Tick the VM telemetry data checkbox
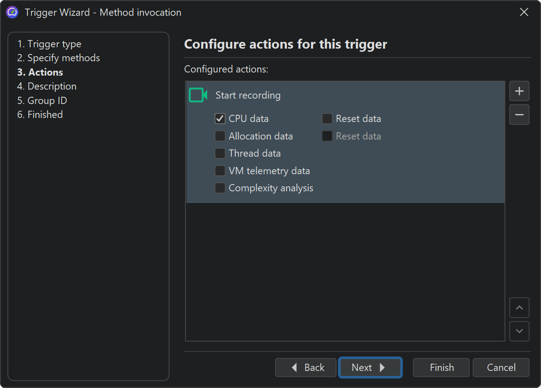Screen dimensions: 541x388 click(220, 171)
